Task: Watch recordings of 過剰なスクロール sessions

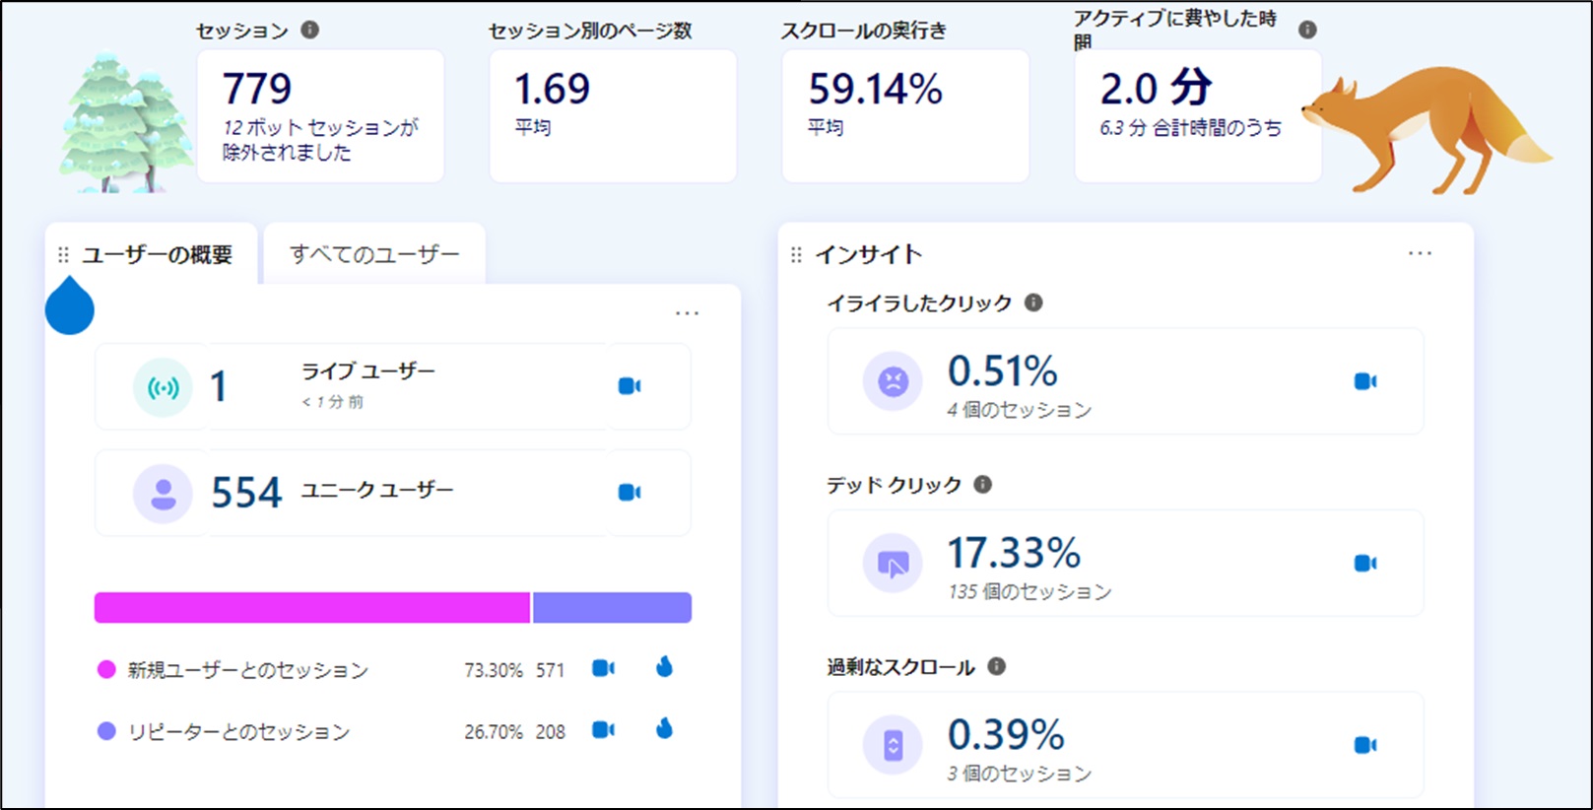Action: [1364, 745]
